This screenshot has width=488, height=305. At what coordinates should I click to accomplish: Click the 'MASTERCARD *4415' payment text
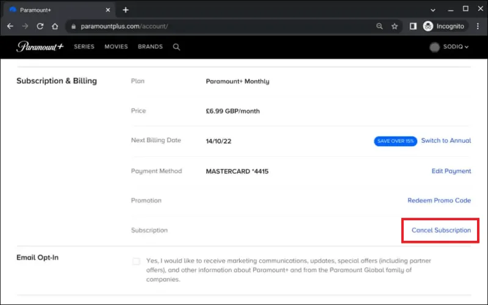point(237,171)
